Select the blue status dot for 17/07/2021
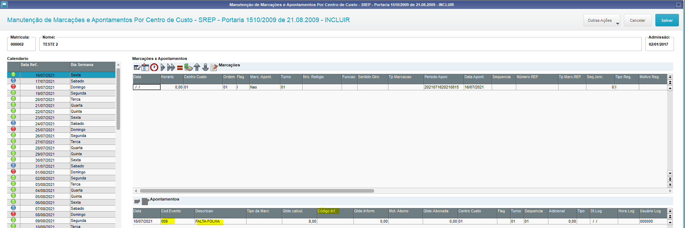This screenshot has width=685, height=228. click(13, 81)
